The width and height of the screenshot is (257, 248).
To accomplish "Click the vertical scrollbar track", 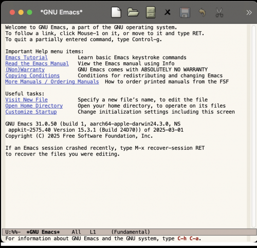I will 254,126.
